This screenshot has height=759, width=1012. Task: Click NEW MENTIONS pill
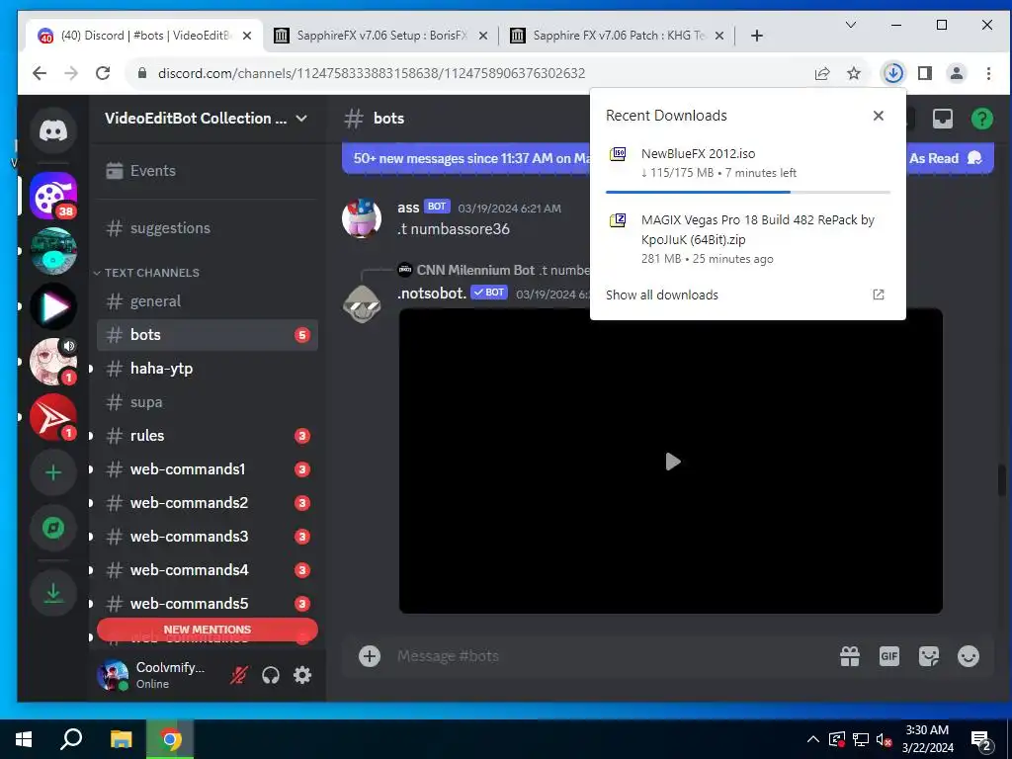point(208,630)
